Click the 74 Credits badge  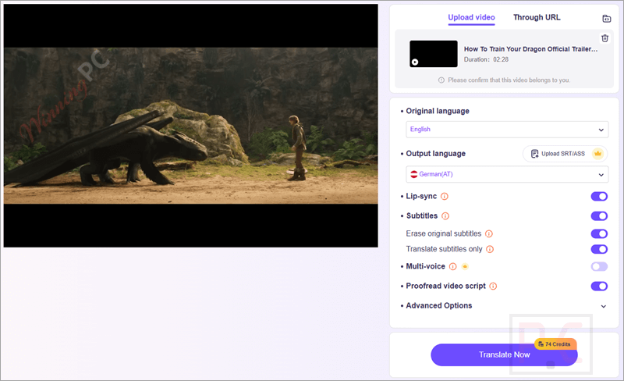[x=555, y=344]
